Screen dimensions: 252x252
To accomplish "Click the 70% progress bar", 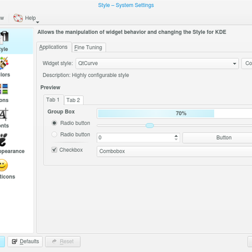I will pyautogui.click(x=175, y=113).
